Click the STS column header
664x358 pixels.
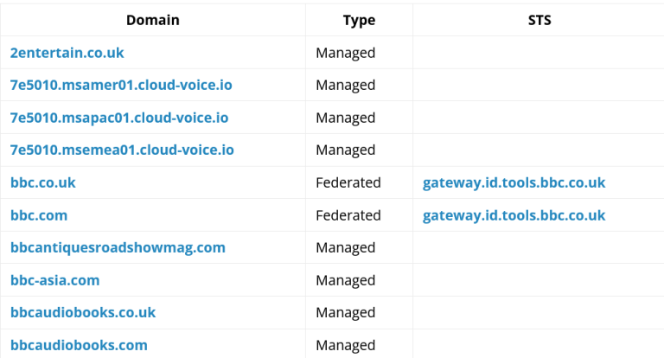coord(539,20)
